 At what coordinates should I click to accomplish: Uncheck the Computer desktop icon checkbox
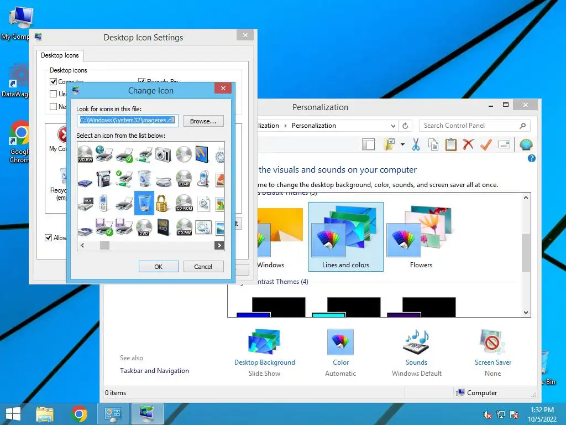coord(53,82)
